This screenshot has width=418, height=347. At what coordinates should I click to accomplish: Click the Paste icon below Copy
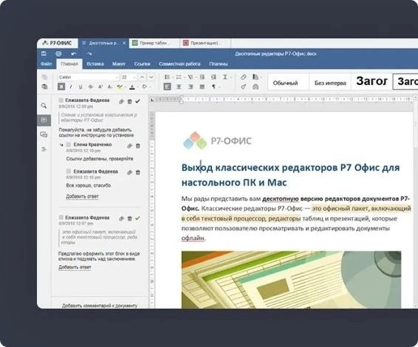44,86
